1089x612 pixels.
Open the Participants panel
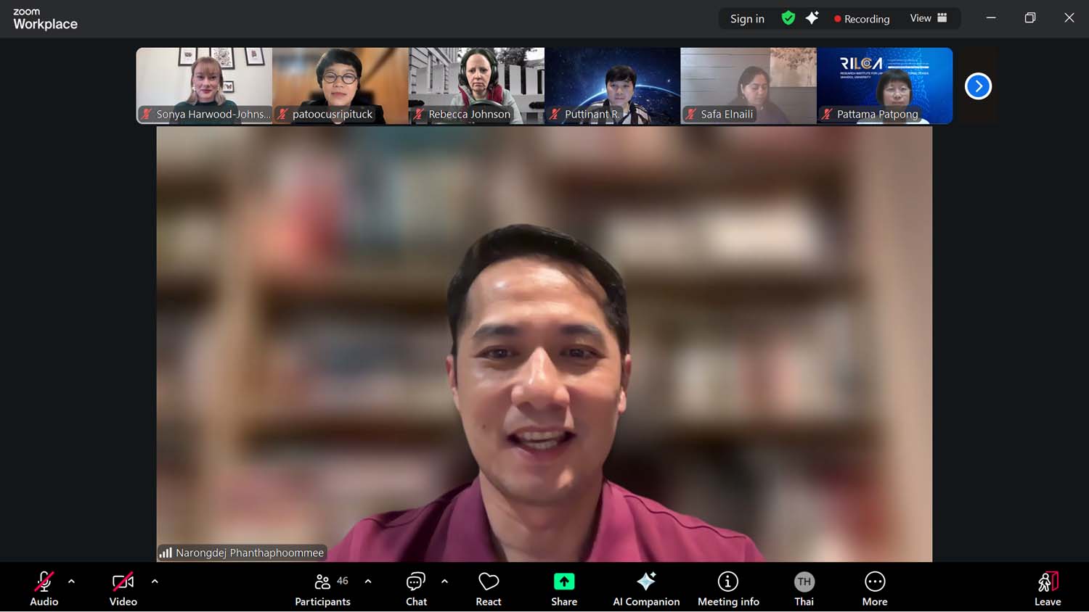322,588
